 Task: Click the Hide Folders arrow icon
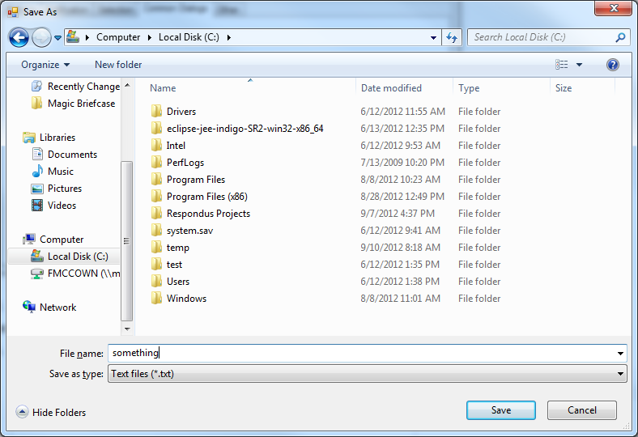point(22,412)
